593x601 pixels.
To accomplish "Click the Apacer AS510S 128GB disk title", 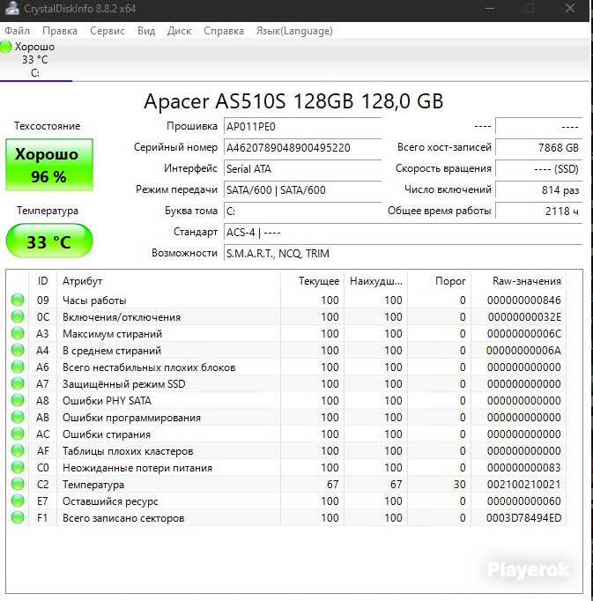I will click(293, 101).
